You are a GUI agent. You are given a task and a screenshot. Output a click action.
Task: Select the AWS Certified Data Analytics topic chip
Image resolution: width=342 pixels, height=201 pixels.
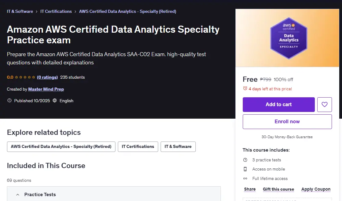coord(61,147)
